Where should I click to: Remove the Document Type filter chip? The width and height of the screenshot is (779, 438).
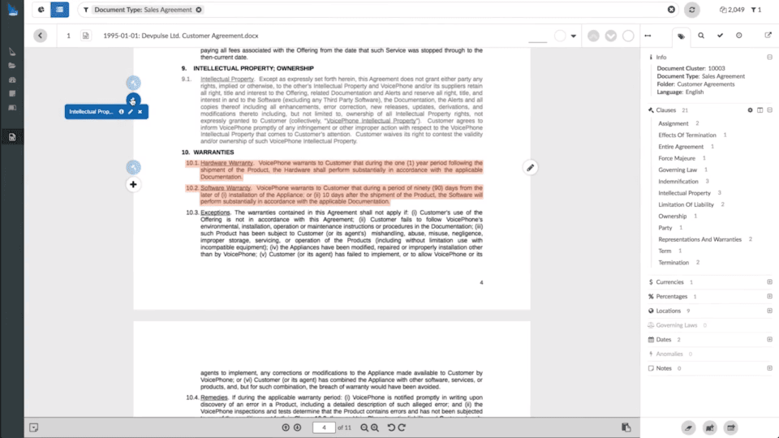click(x=199, y=10)
